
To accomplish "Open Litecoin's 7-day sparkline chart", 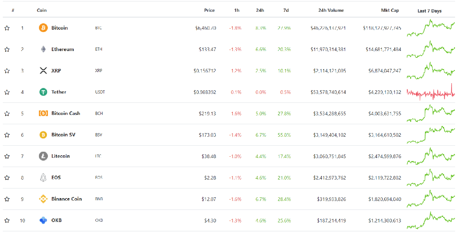I will [431, 156].
